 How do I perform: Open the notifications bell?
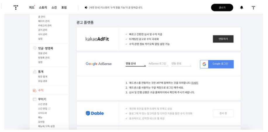[x=241, y=8]
